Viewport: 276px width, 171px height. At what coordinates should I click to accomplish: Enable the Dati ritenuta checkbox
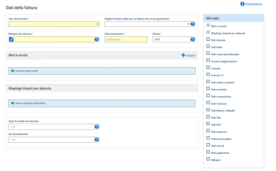(x=208, y=39)
